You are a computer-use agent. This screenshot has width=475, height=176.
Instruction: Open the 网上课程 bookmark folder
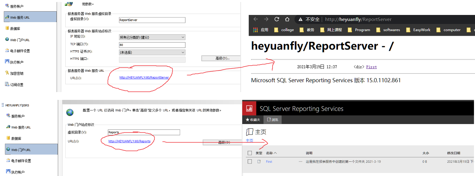pyautogui.click(x=331, y=30)
